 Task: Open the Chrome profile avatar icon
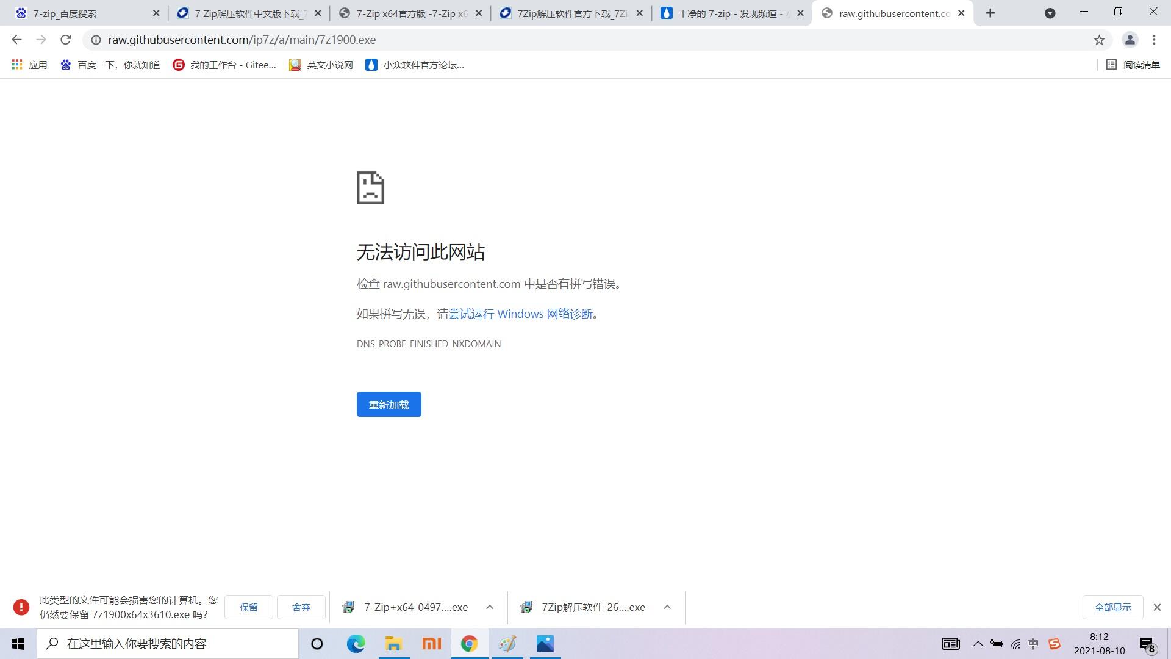point(1130,40)
